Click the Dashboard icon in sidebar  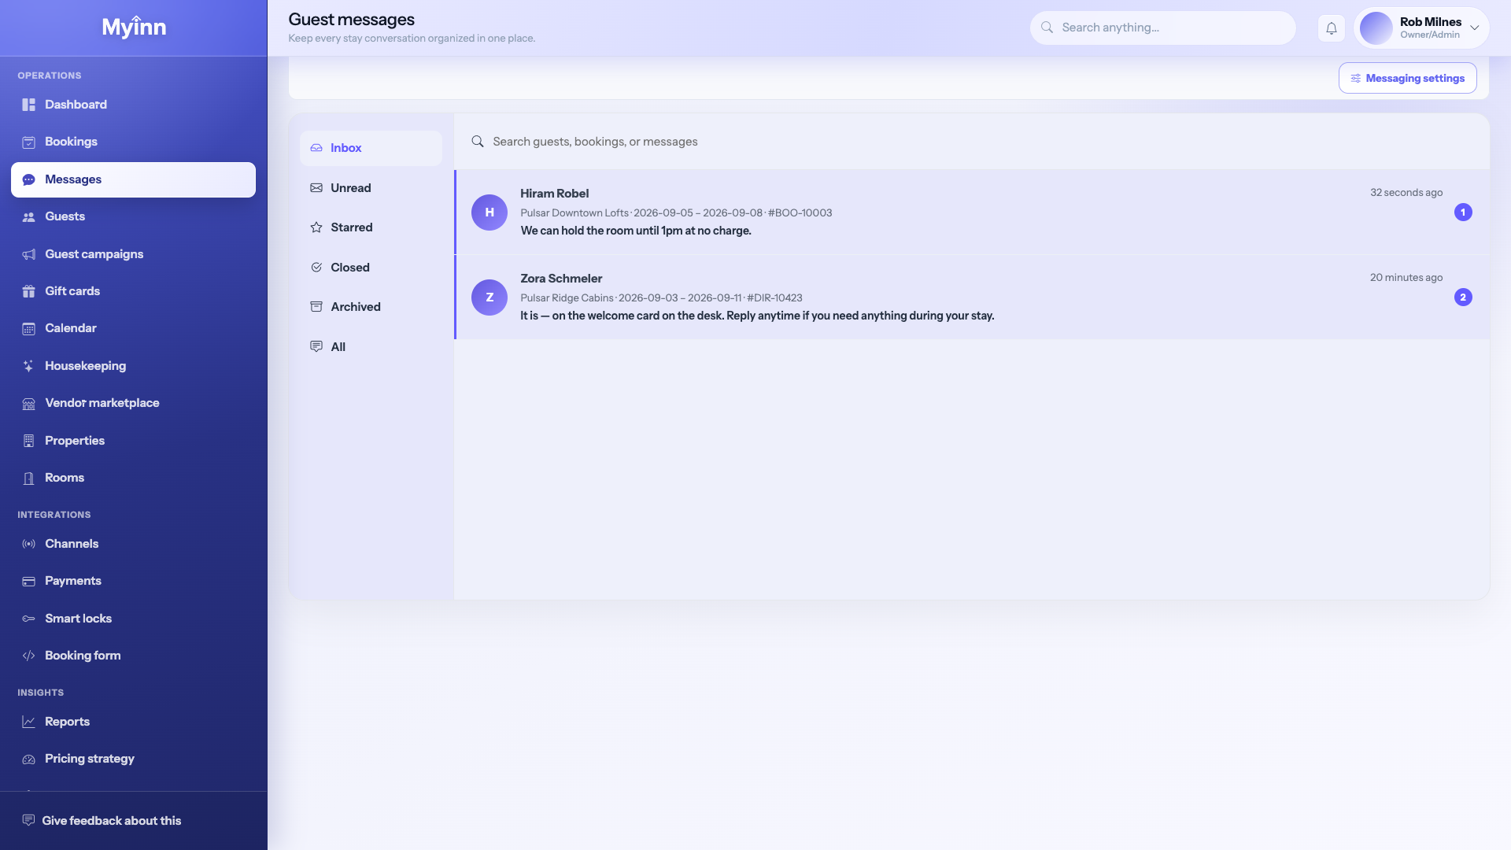29,105
